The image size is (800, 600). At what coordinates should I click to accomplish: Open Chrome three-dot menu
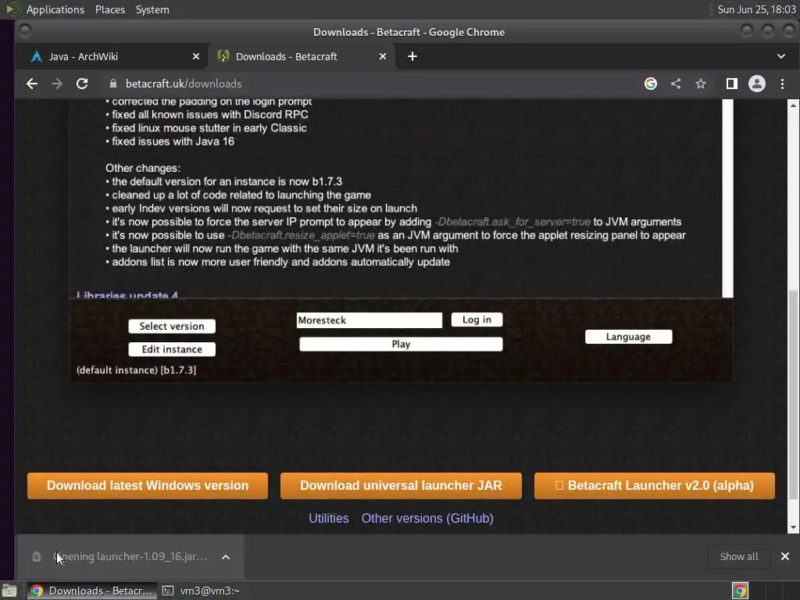coord(782,84)
